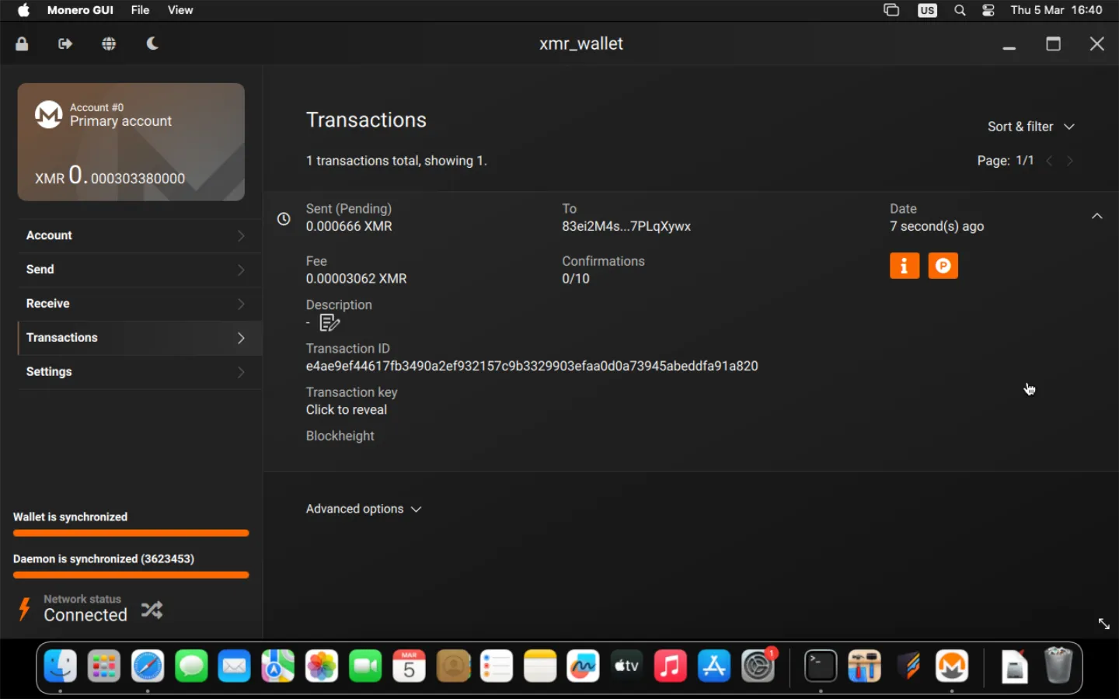Lock the wallet with the padlock icon
The image size is (1119, 699).
(x=22, y=44)
